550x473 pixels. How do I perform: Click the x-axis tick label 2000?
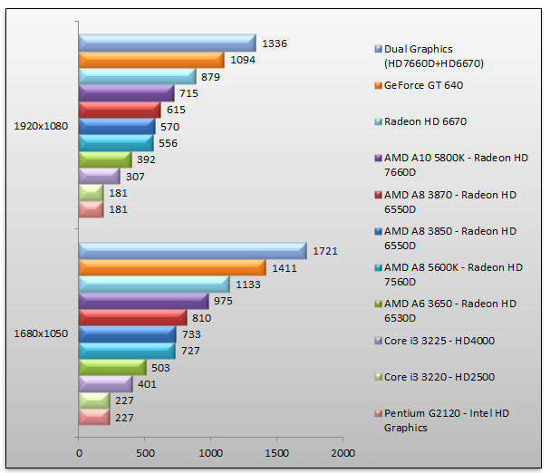pos(343,453)
